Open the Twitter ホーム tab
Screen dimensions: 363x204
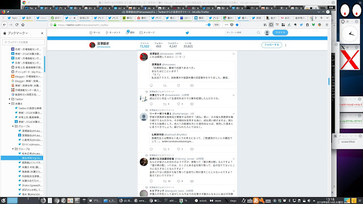(95, 33)
